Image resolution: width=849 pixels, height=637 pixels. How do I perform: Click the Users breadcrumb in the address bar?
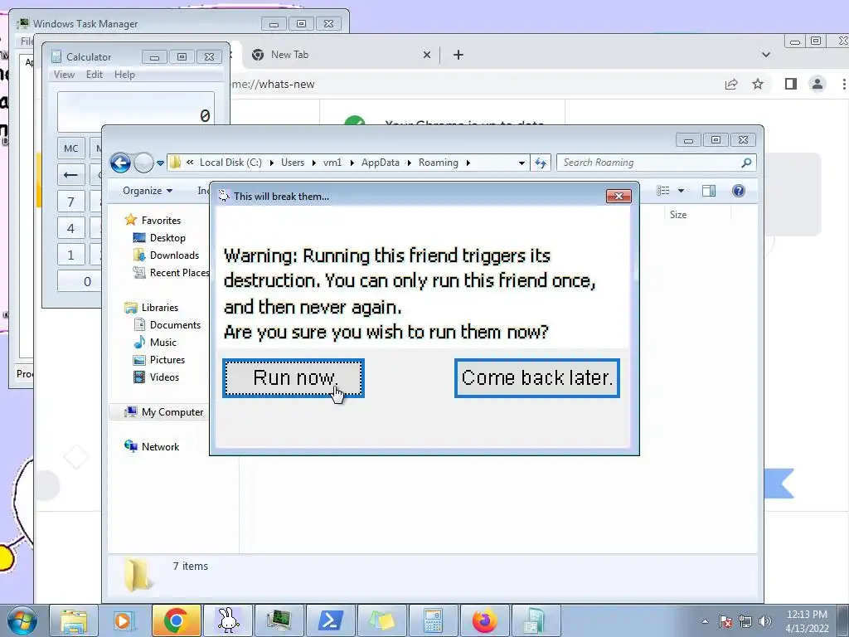[293, 163]
